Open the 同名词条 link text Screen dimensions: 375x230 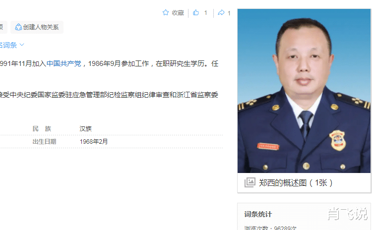(x=8, y=45)
